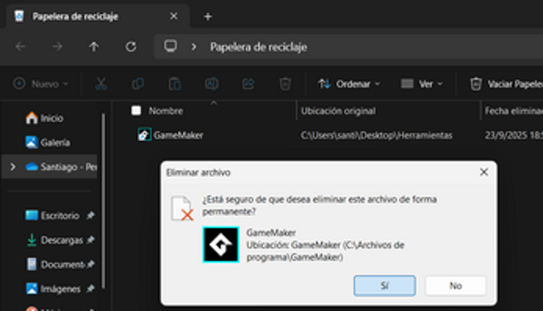Open a new tab with plus button
Image resolution: width=543 pixels, height=311 pixels.
pyautogui.click(x=208, y=16)
